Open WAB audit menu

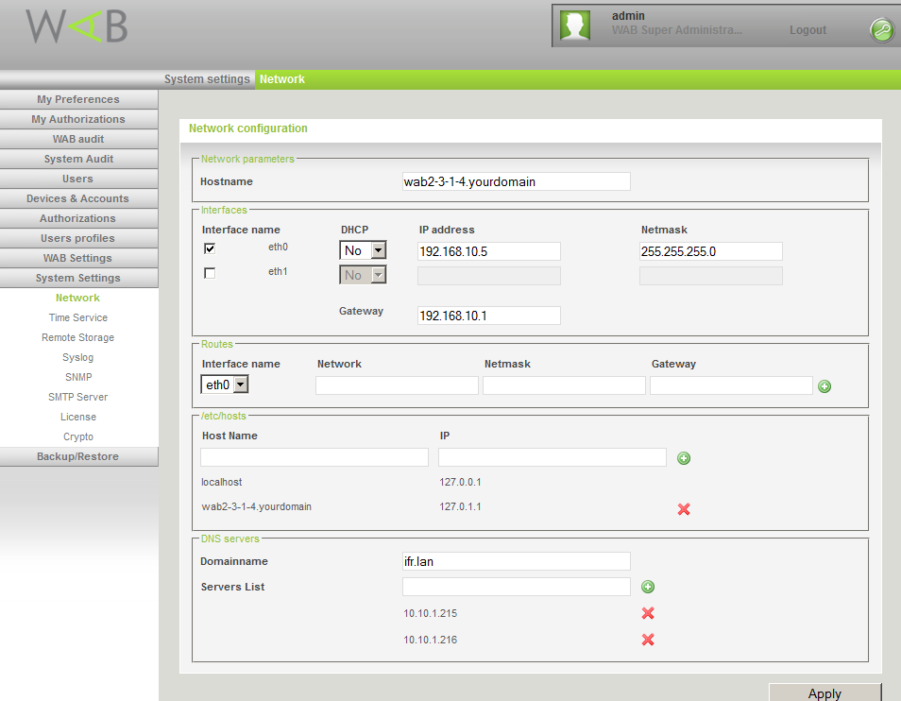[x=78, y=139]
